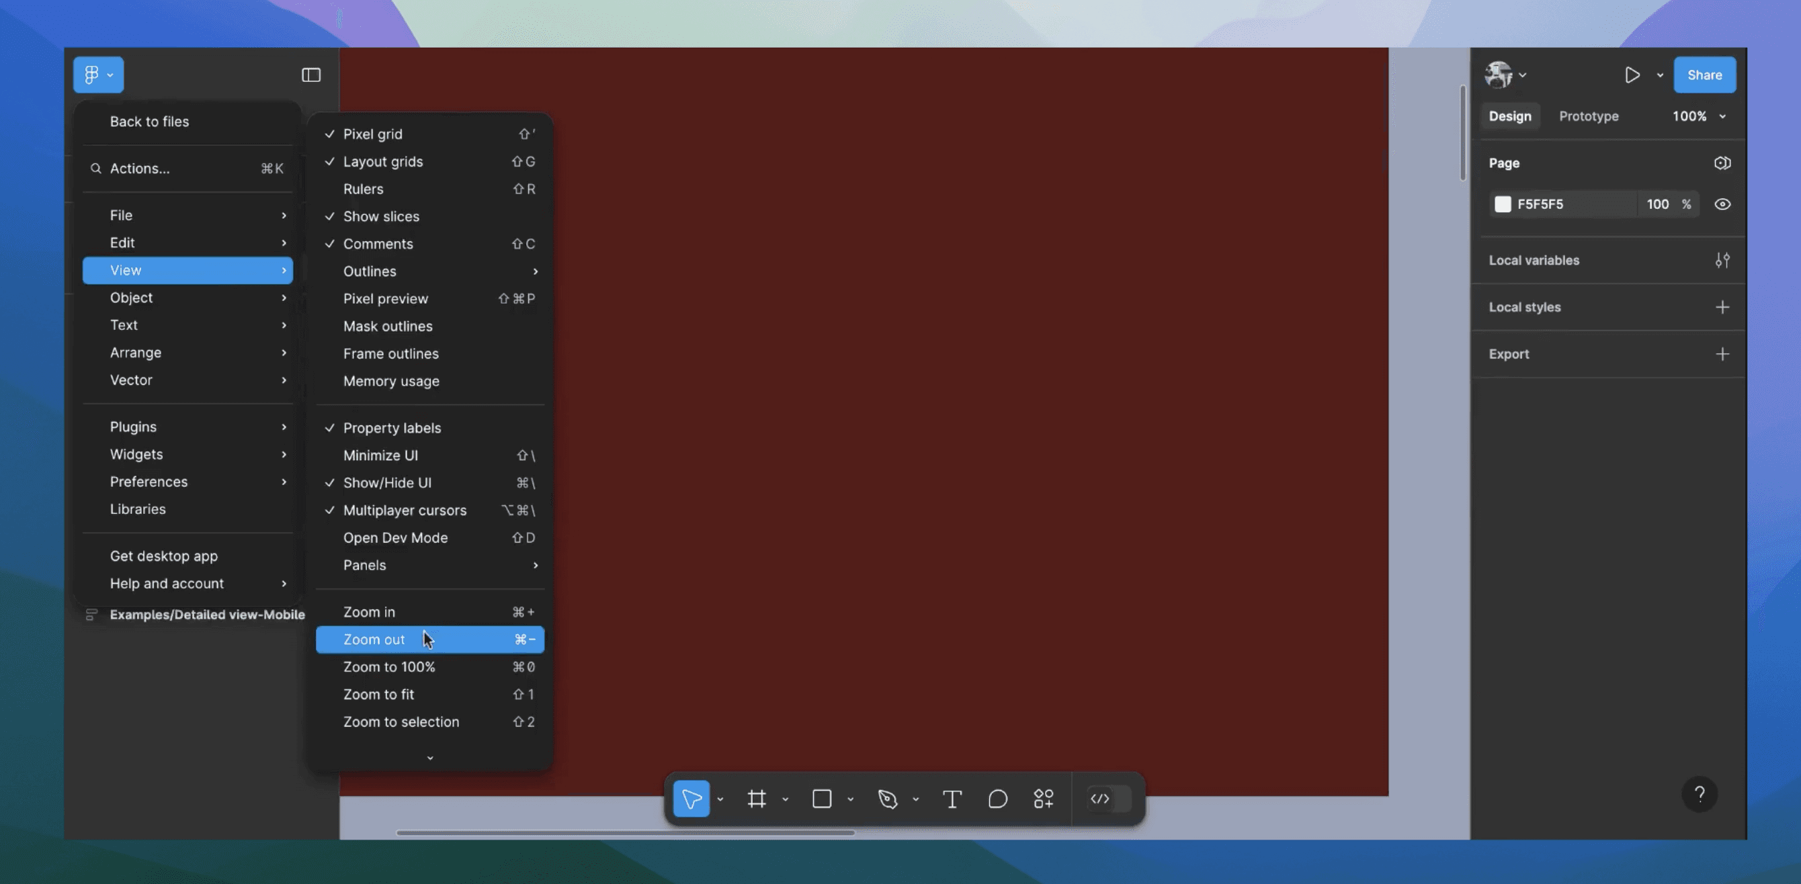
Task: Select the Move tool in the toolbar
Action: coord(691,799)
